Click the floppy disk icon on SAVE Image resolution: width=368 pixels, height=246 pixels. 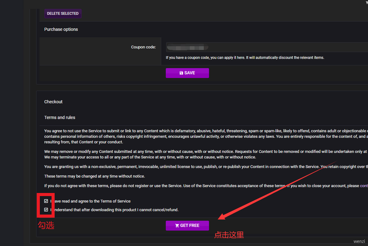click(x=181, y=73)
